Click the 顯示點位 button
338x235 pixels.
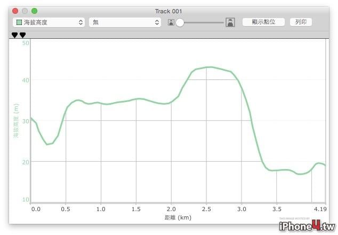(x=263, y=22)
